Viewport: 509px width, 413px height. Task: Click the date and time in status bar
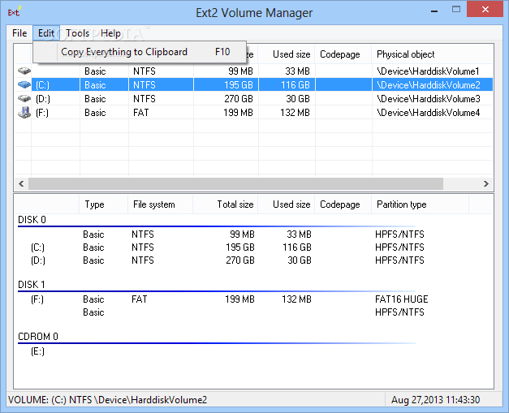[x=435, y=400]
